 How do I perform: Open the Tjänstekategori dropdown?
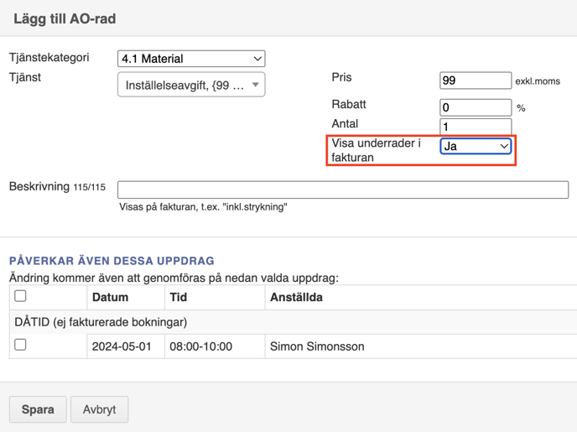pyautogui.click(x=191, y=59)
